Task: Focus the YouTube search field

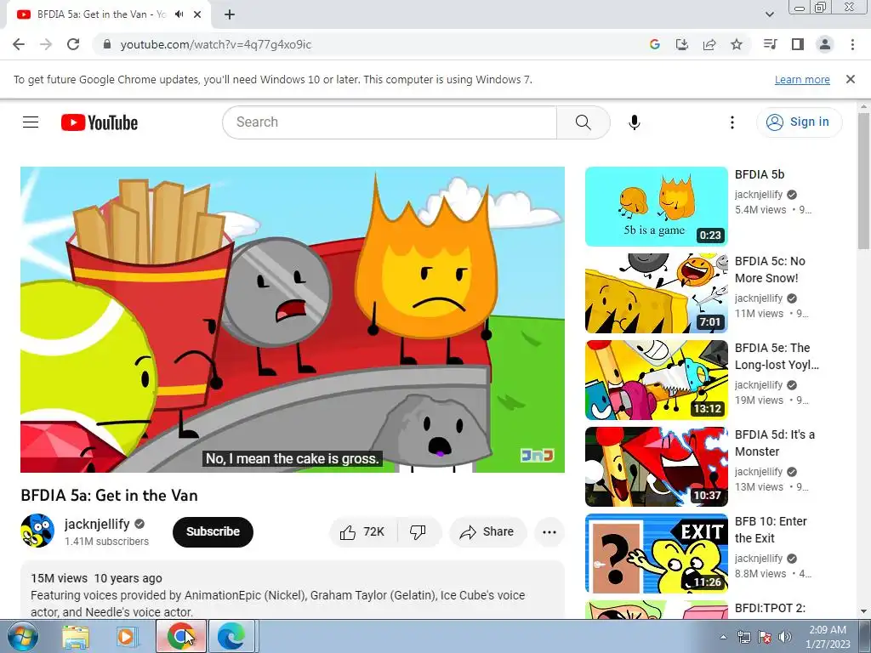Action: click(389, 122)
